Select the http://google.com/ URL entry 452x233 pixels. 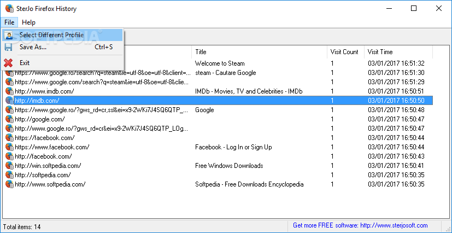coord(40,119)
